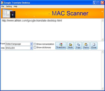Open the Help menu

[16, 6]
